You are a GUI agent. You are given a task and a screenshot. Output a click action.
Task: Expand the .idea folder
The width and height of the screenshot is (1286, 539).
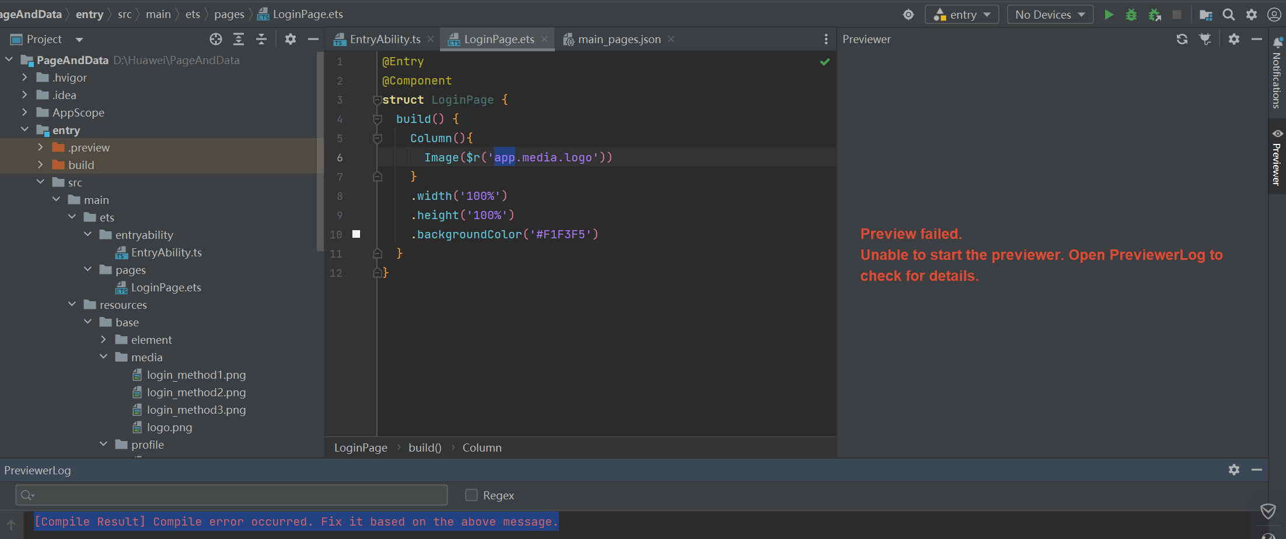click(x=25, y=94)
